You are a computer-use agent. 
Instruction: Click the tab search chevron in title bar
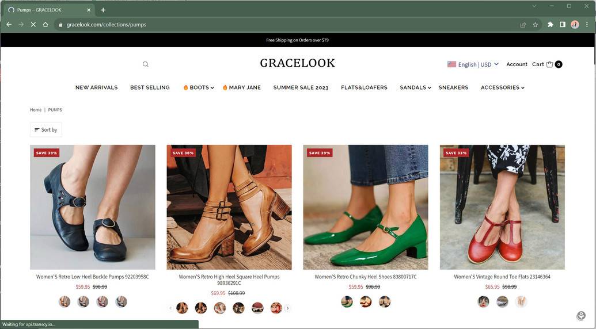(534, 6)
